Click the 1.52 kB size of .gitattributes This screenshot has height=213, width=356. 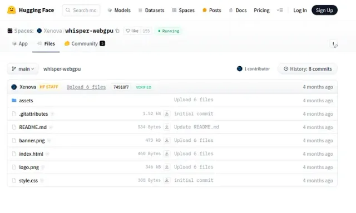(x=152, y=113)
